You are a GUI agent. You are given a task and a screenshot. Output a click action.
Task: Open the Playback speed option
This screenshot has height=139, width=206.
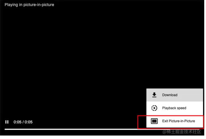coord(175,108)
